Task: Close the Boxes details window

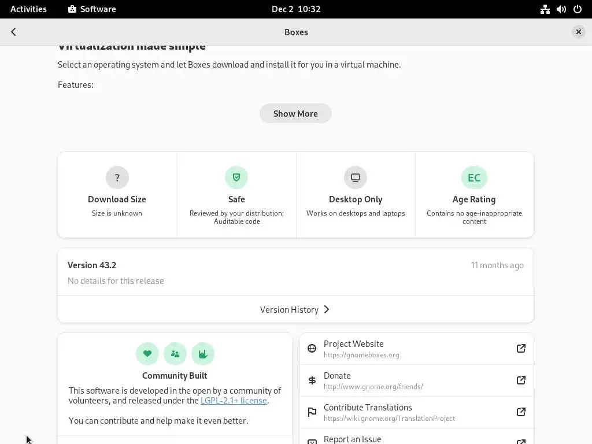Action: tap(578, 32)
